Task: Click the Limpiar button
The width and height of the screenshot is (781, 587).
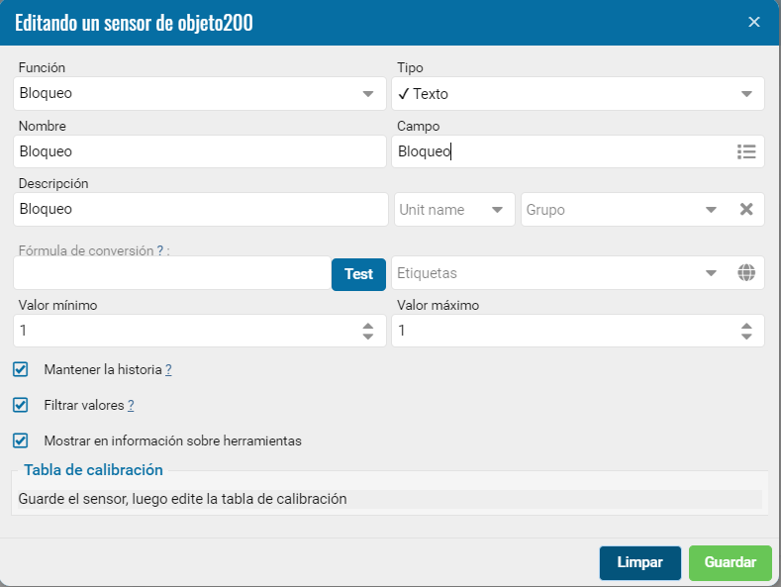Action: pyautogui.click(x=640, y=563)
